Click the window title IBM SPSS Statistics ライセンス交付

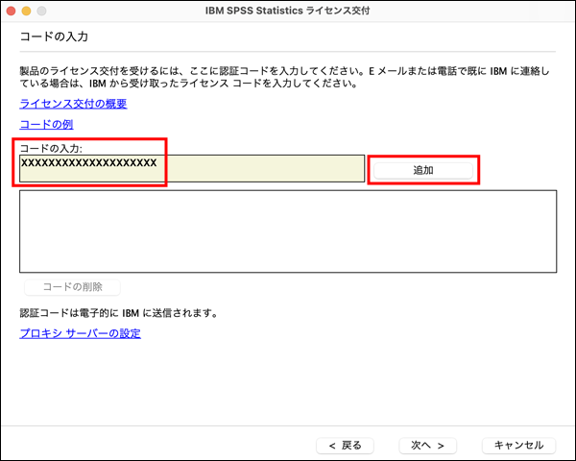pyautogui.click(x=288, y=11)
